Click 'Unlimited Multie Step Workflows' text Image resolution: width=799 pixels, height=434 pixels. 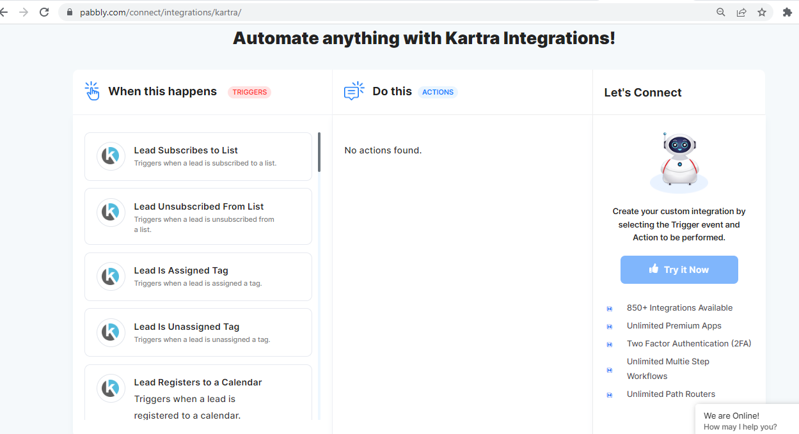[668, 369]
